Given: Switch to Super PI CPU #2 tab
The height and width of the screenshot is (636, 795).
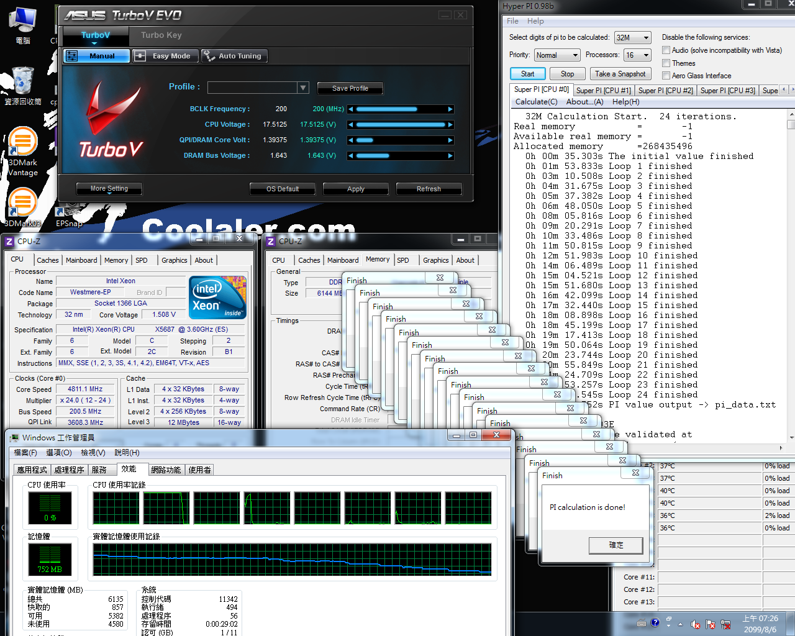Looking at the screenshot, I should click(x=665, y=91).
